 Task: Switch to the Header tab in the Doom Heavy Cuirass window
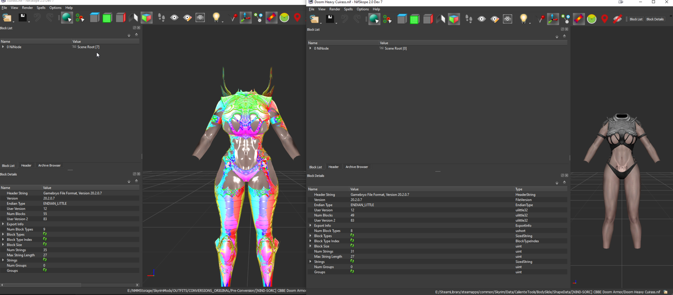(x=334, y=167)
